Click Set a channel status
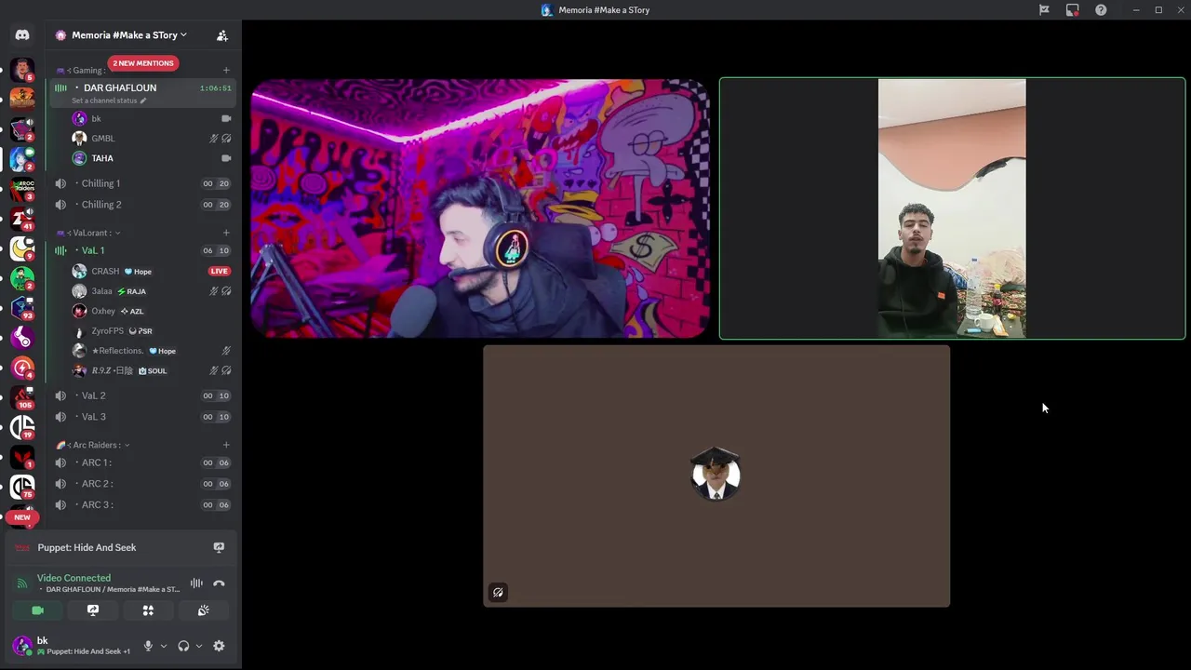The image size is (1191, 670). click(x=104, y=100)
